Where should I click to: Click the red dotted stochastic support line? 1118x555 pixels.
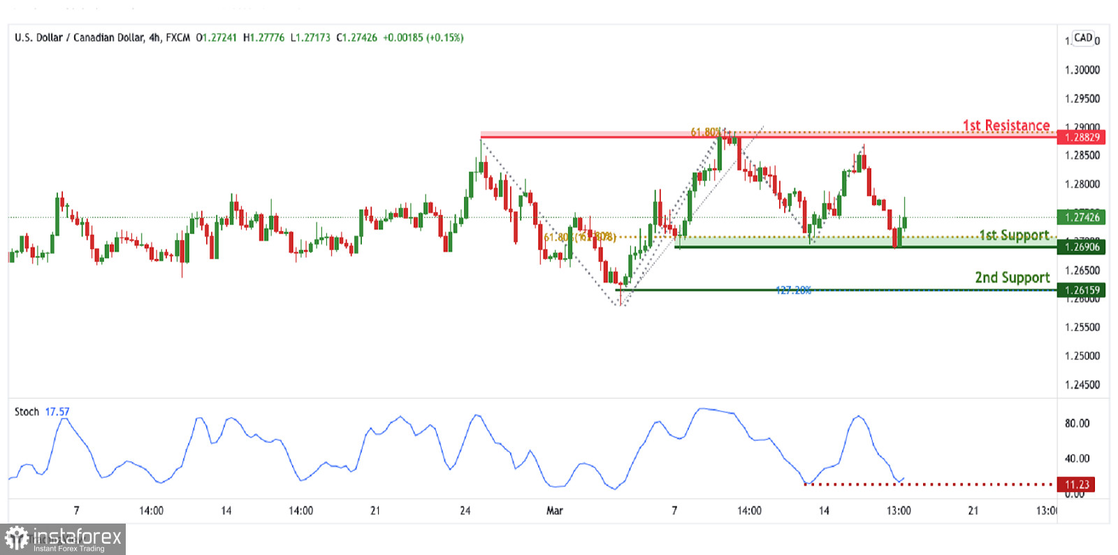click(x=929, y=484)
